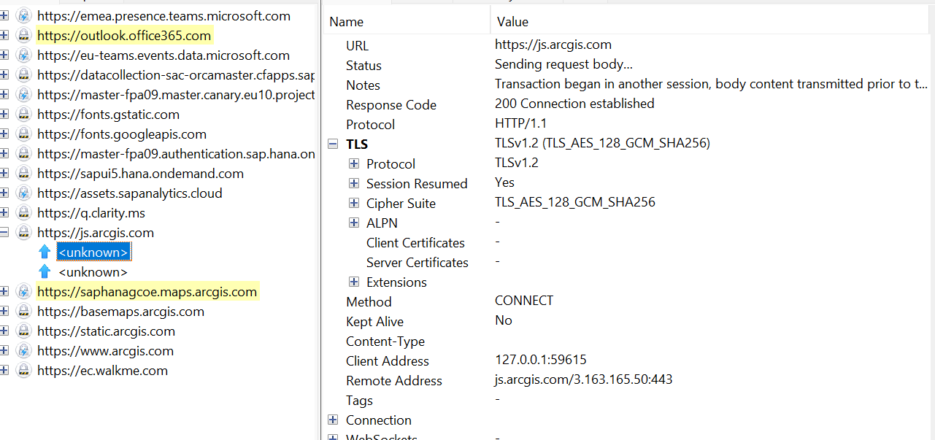
Task: Collapse the js.arcgis.com host node
Action: pyautogui.click(x=4, y=233)
